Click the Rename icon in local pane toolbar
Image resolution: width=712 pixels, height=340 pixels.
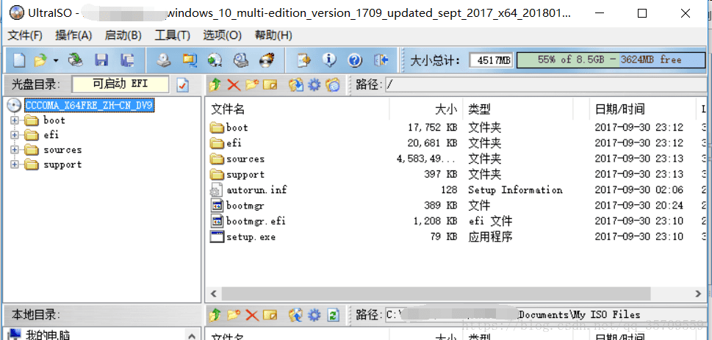270,314
